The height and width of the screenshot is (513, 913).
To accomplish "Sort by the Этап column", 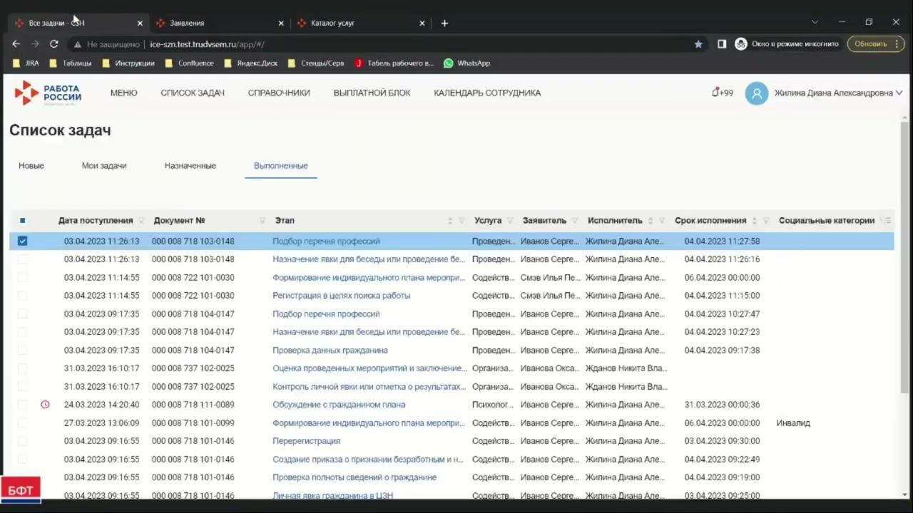I will point(449,221).
